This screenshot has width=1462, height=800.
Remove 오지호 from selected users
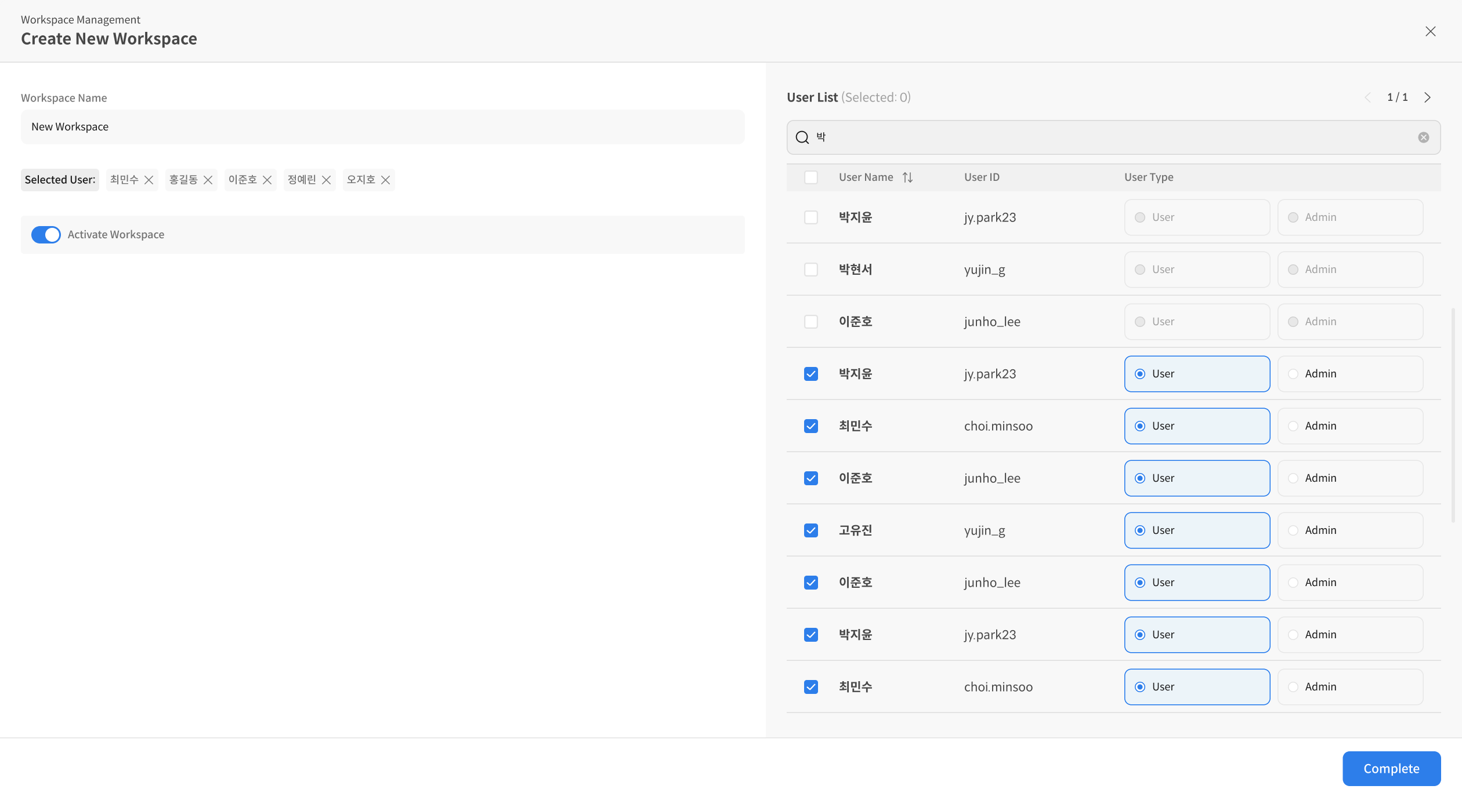point(386,180)
